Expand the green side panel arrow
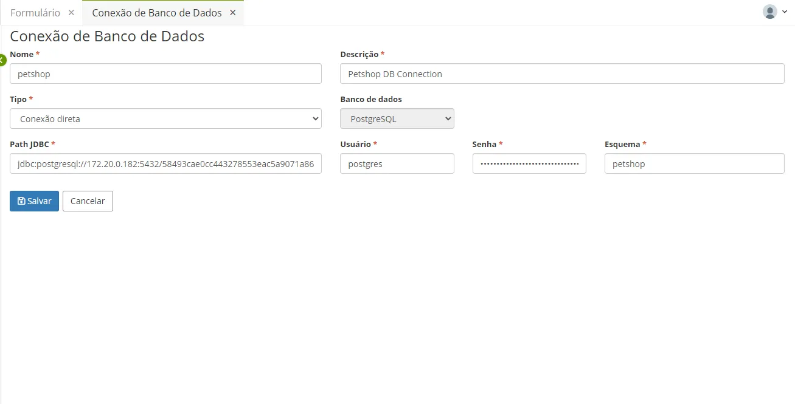Screen dimensions: 795x404 click(2, 60)
